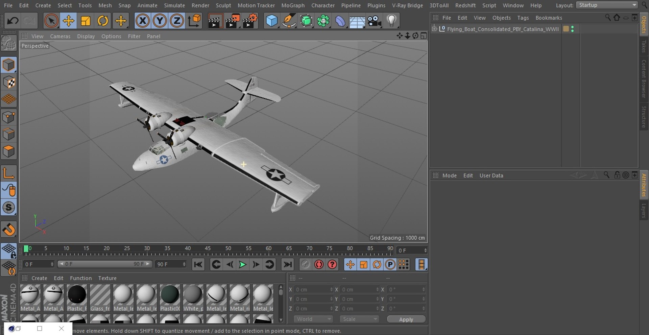Click the 90 F end frame field
The image size is (649, 335).
(171, 264)
